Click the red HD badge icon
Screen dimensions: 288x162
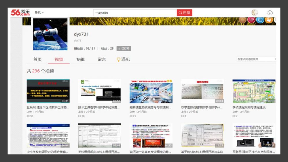pyautogui.click(x=251, y=20)
